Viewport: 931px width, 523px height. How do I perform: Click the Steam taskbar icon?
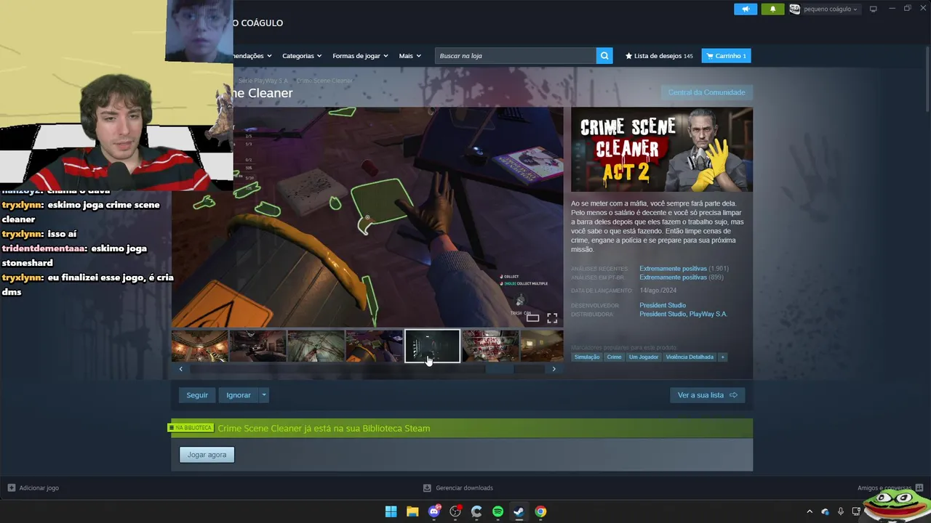pos(519,511)
